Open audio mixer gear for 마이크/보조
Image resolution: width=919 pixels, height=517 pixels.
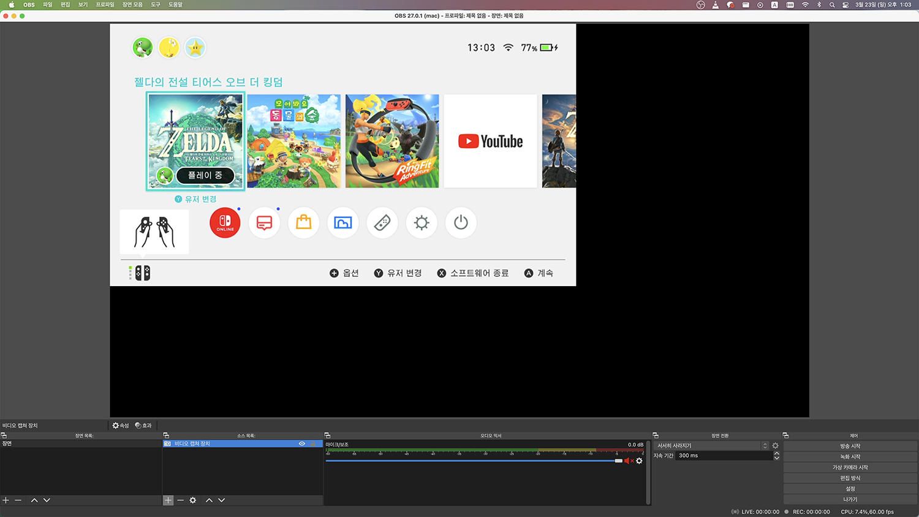tap(639, 461)
